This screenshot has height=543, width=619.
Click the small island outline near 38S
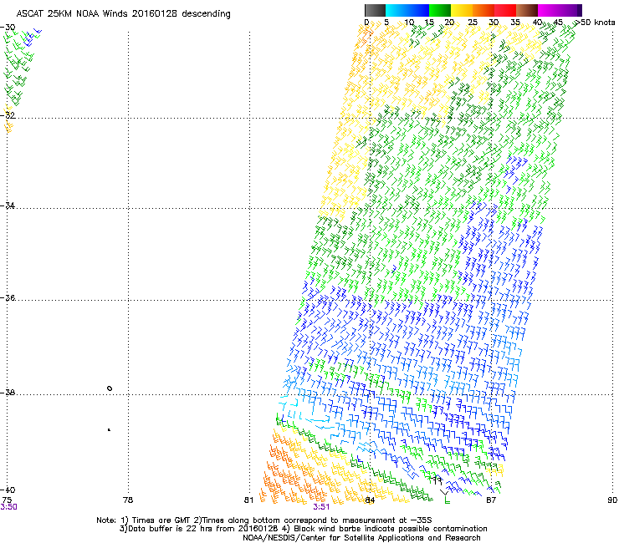tap(110, 388)
